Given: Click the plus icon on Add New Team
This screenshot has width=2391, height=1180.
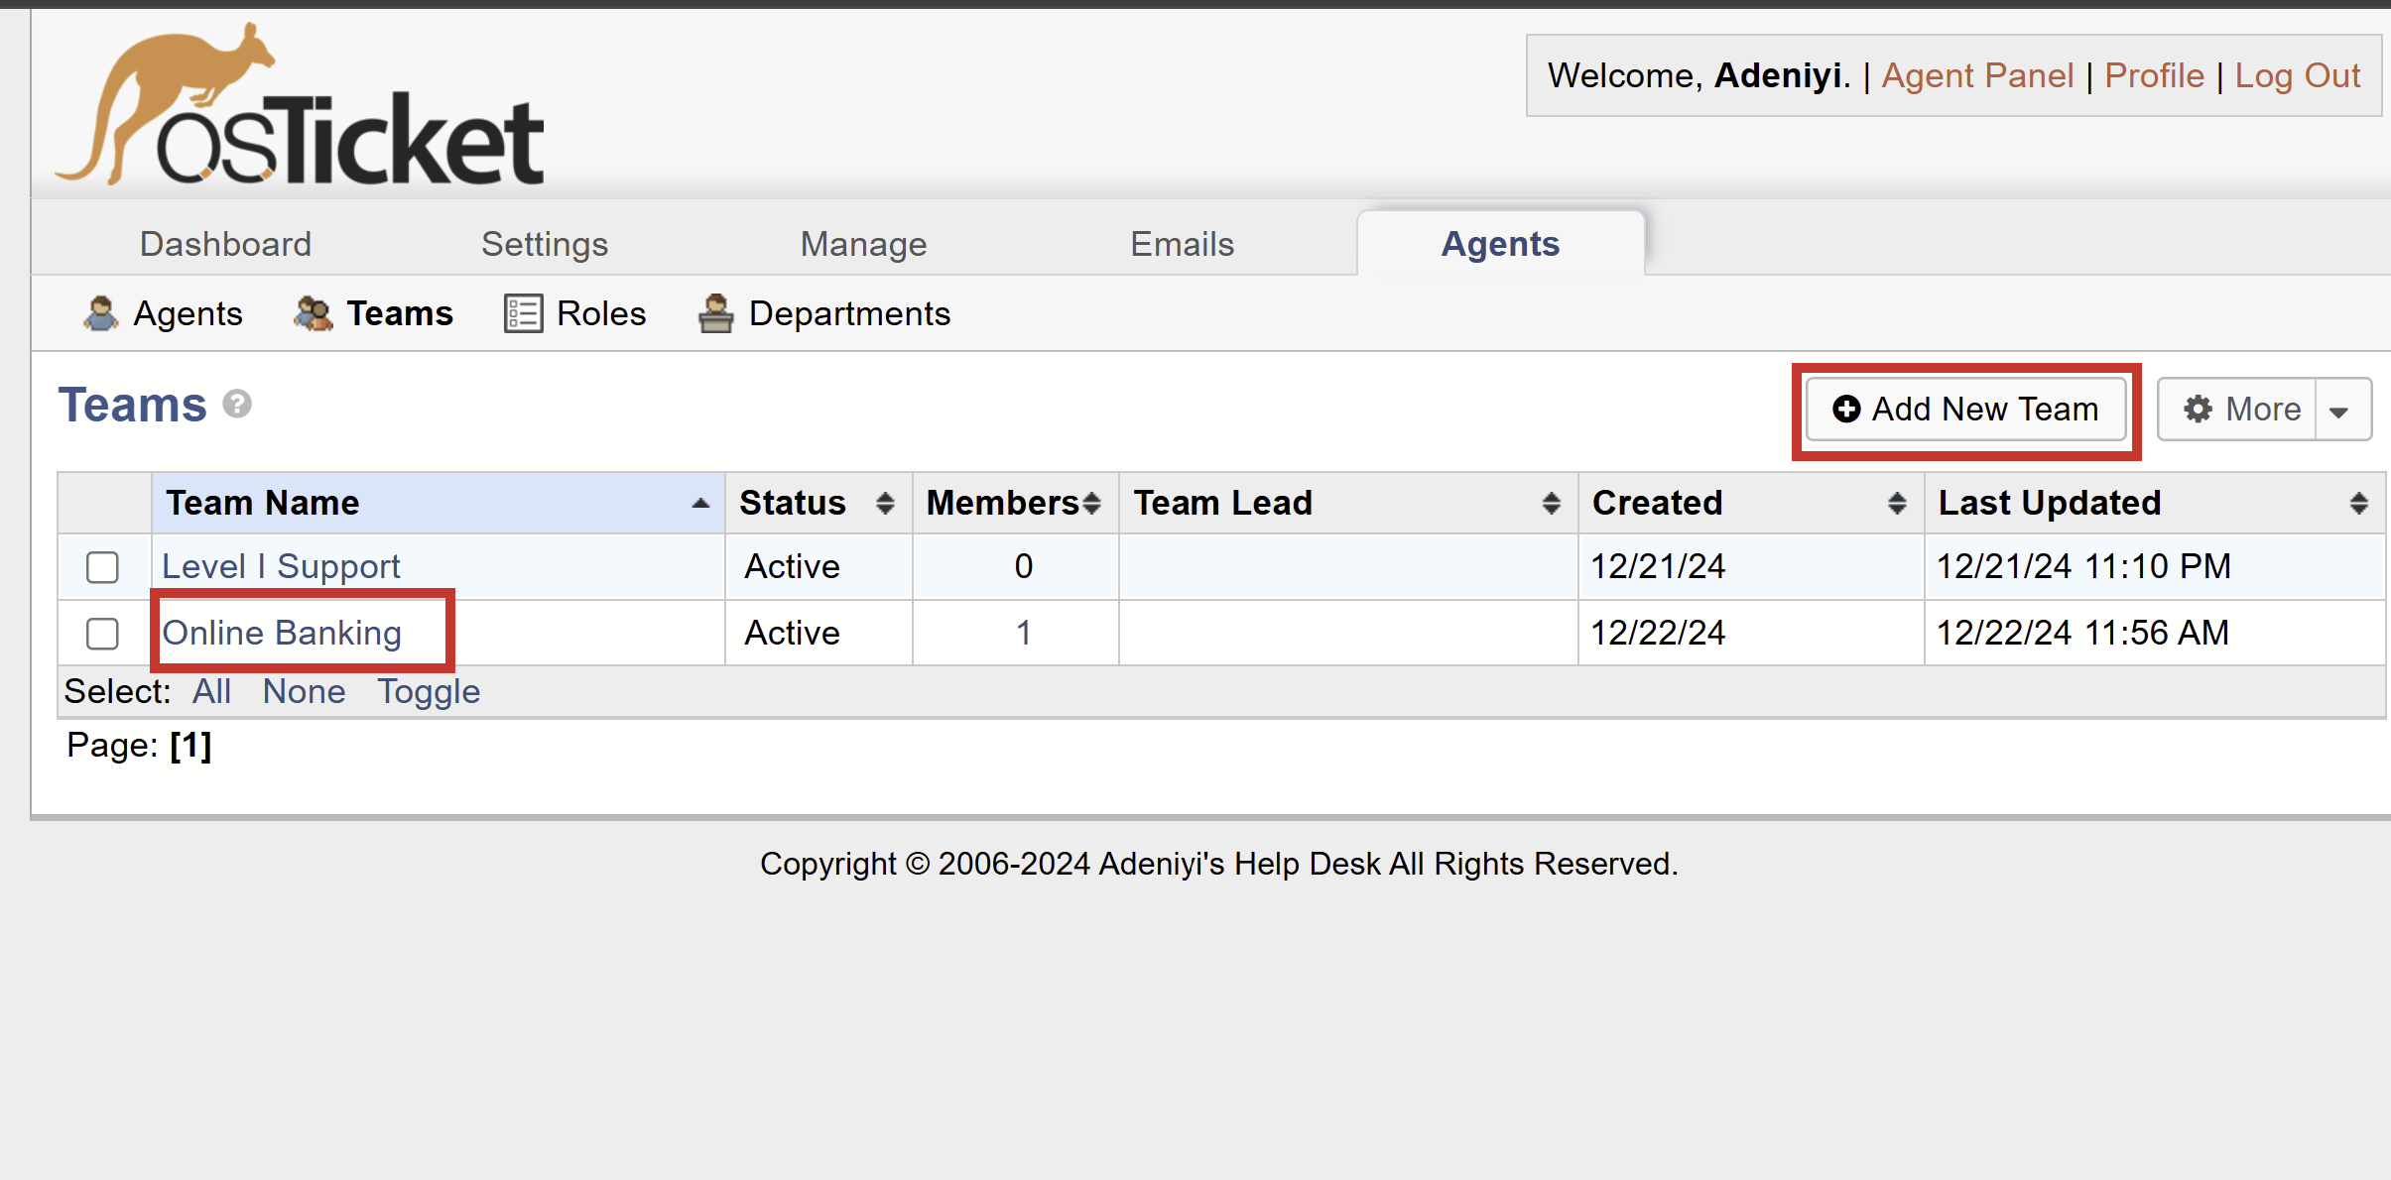Looking at the screenshot, I should 1845,409.
